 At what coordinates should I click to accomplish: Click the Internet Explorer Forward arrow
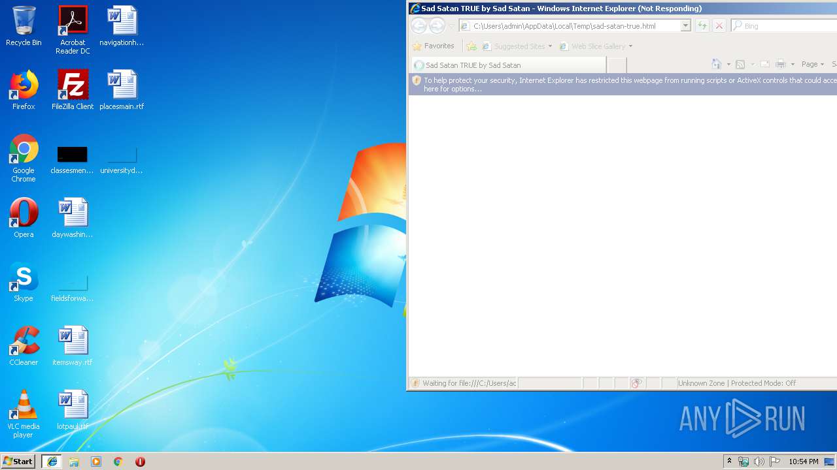click(x=437, y=25)
